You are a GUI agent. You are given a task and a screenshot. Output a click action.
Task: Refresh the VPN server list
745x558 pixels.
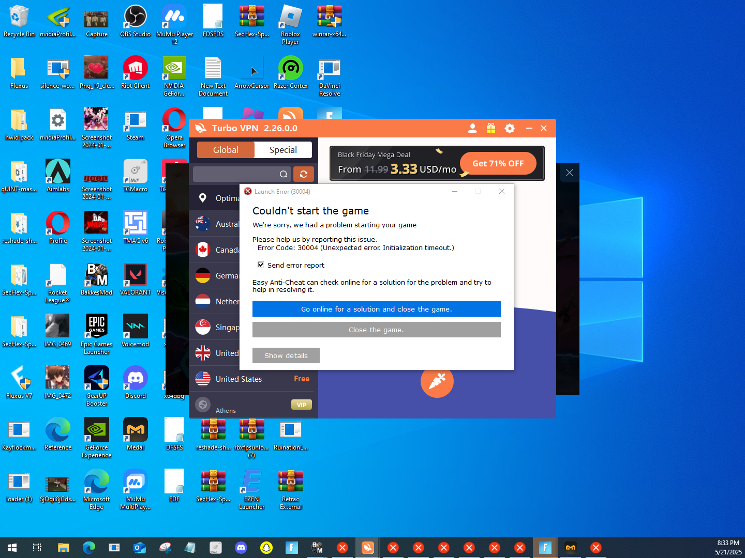tap(304, 174)
